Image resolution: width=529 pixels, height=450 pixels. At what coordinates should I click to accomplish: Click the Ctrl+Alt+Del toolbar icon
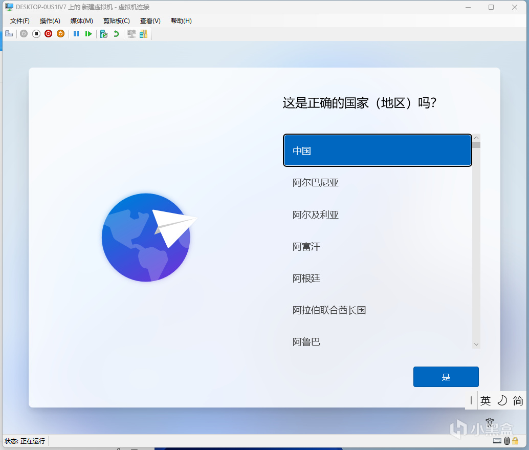click(9, 34)
